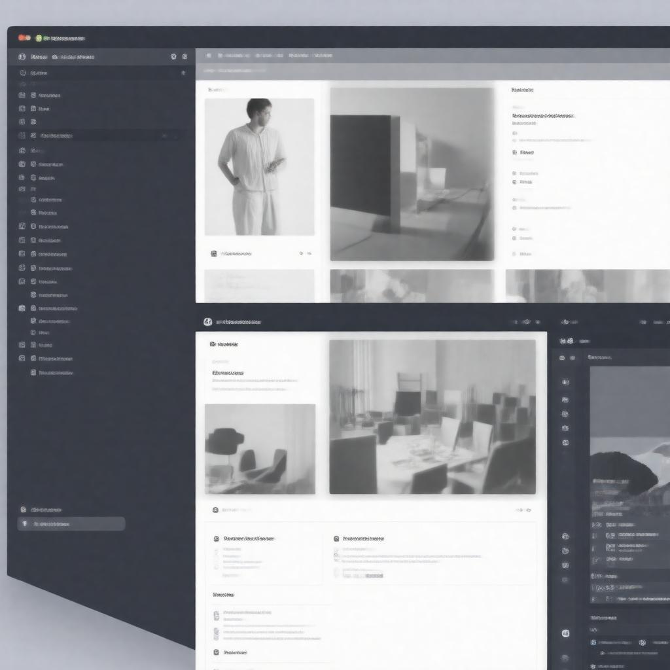Click the bottom-most round icon in the right panel strip

pos(565,633)
